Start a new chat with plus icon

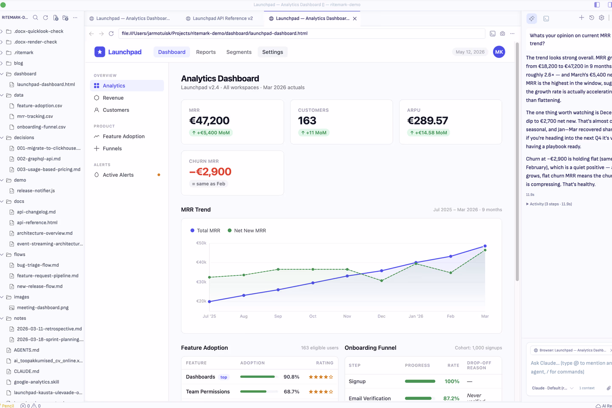coord(581,18)
